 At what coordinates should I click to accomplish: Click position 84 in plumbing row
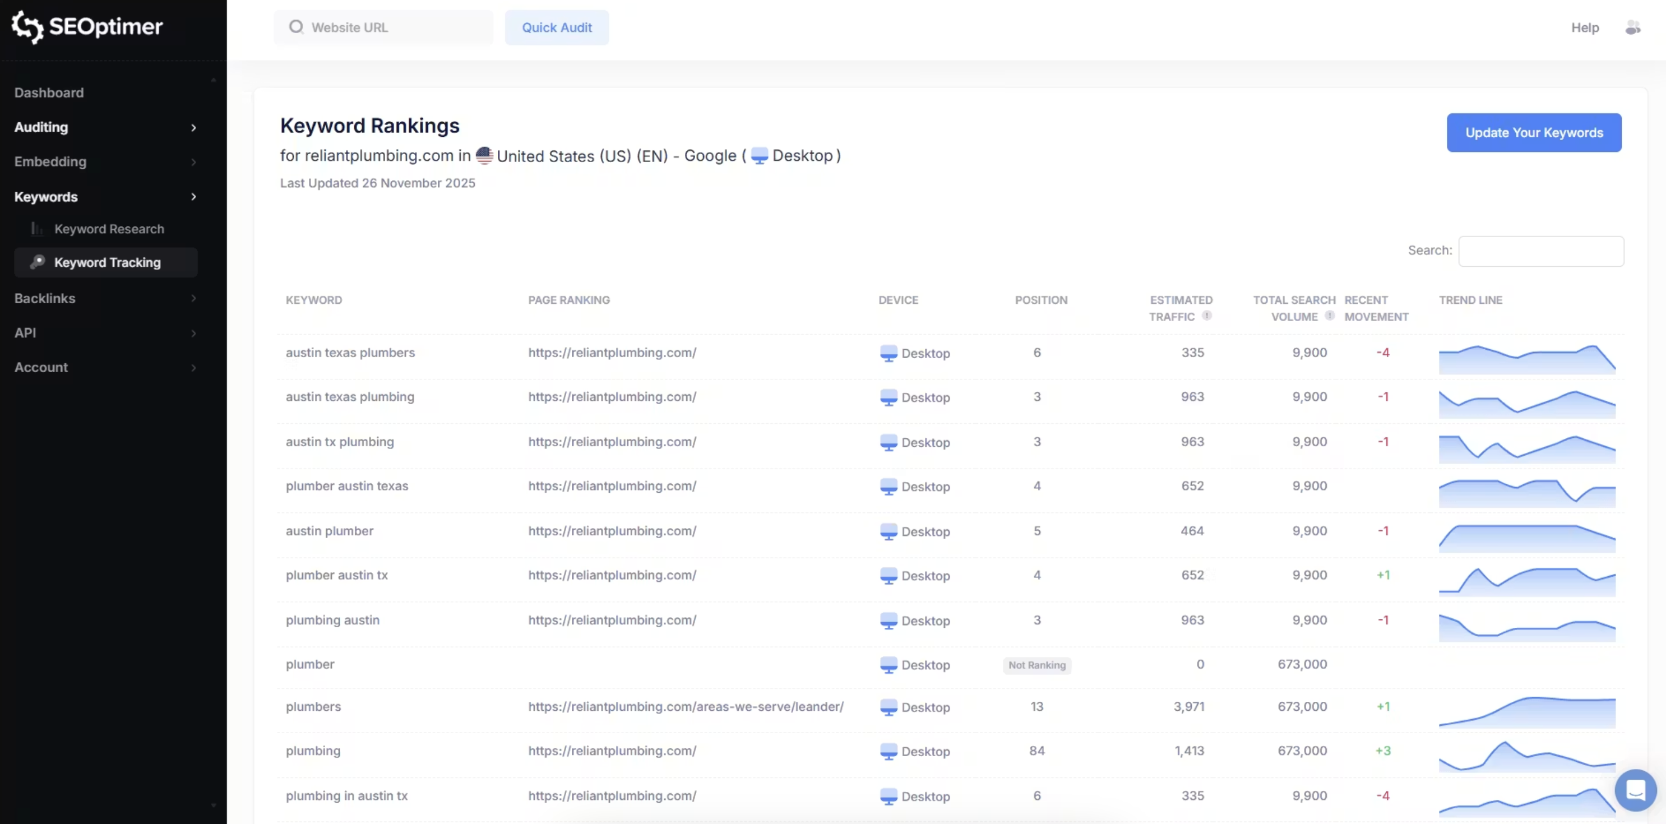coord(1036,750)
